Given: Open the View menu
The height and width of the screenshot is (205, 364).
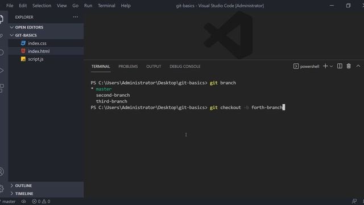Looking at the screenshot, I should click(62, 6).
